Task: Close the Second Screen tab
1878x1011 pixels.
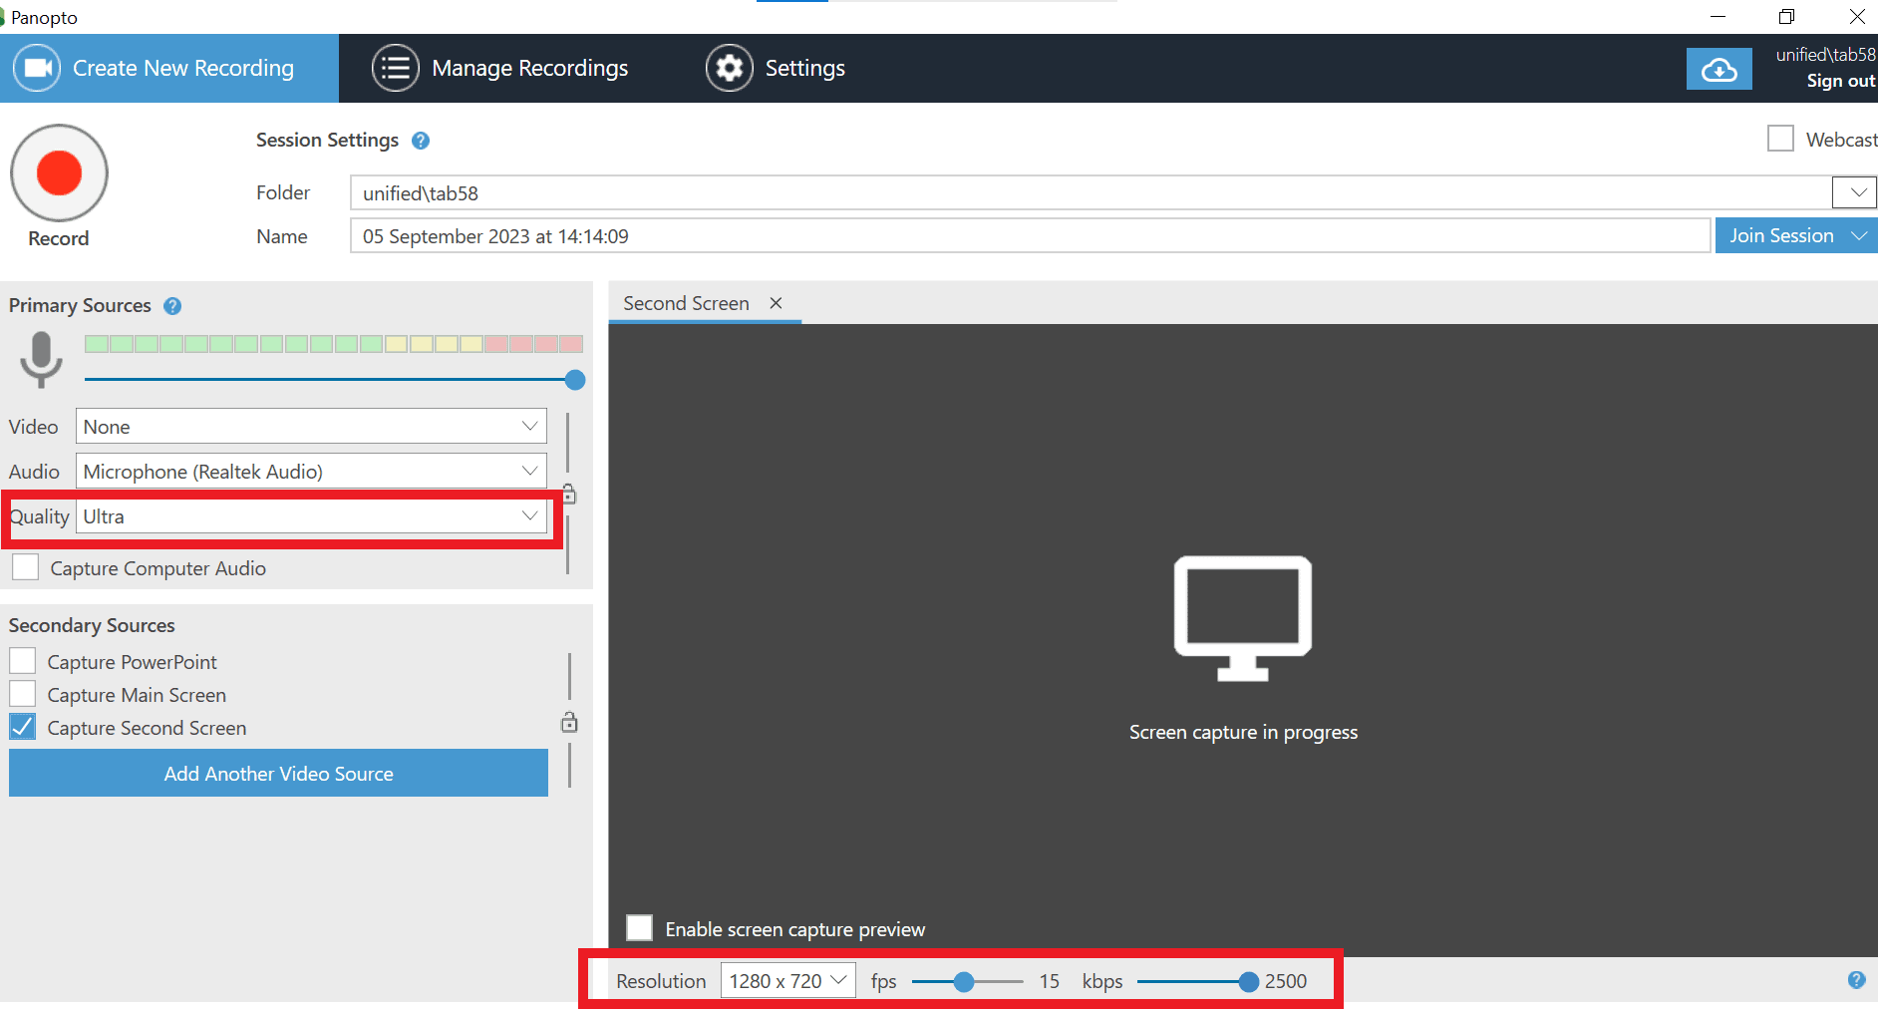Action: (x=776, y=303)
